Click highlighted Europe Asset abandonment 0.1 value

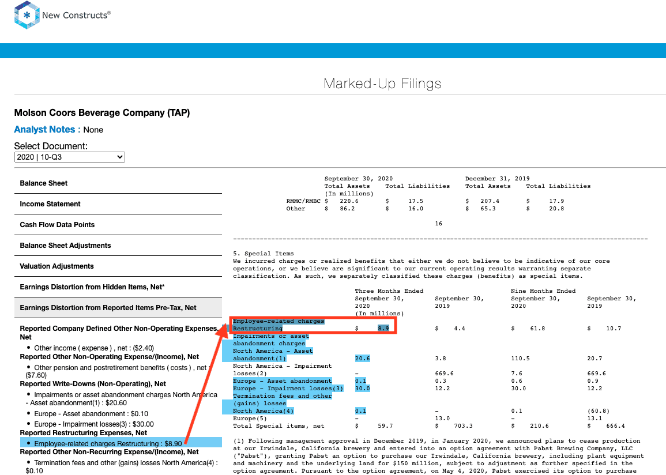[360, 381]
